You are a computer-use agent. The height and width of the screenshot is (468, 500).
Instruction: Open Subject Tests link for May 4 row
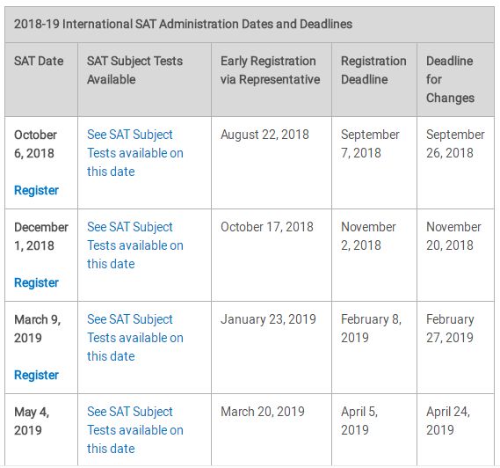[x=135, y=429]
